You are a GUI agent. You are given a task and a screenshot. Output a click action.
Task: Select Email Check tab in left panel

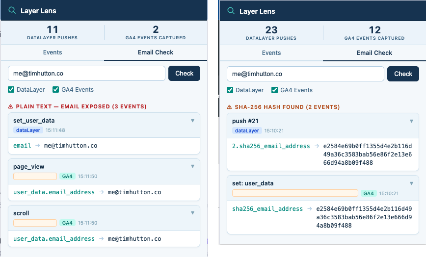pyautogui.click(x=156, y=52)
